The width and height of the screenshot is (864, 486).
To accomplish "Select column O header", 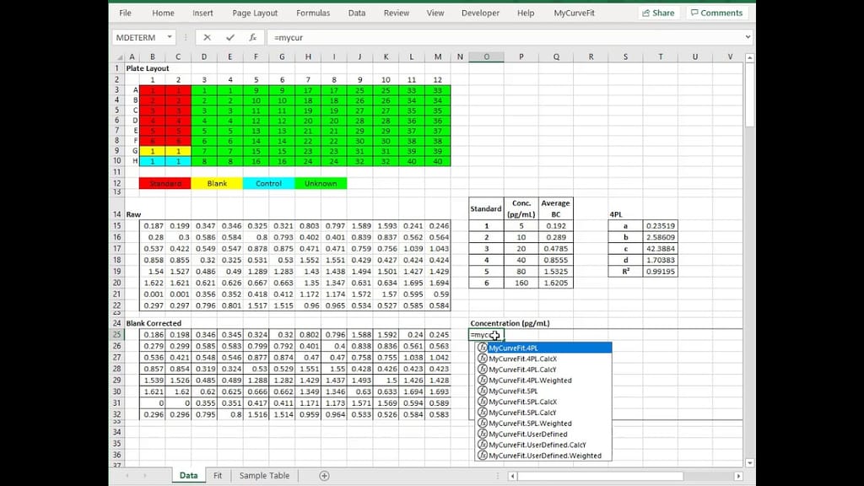I will (x=487, y=57).
